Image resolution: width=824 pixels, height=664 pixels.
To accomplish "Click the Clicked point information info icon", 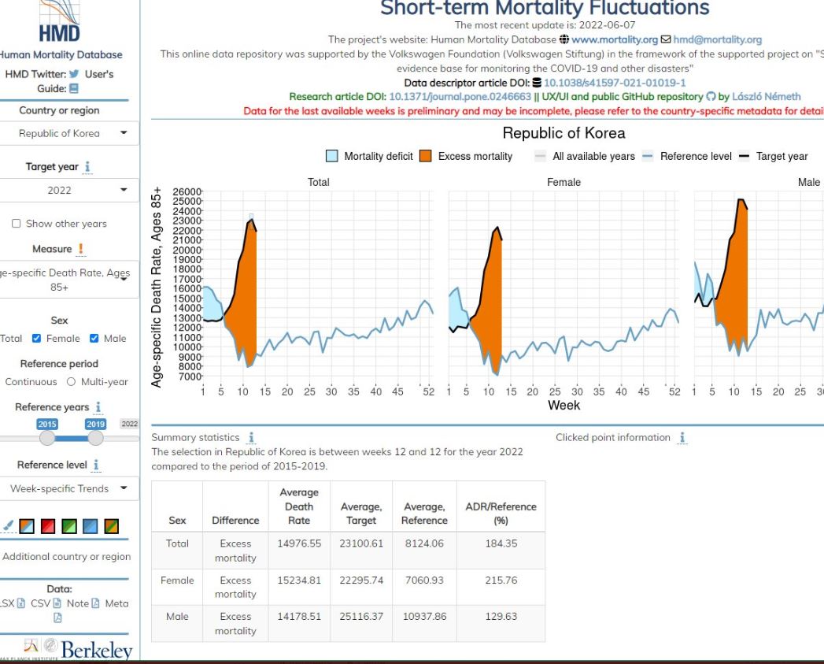I will point(682,437).
